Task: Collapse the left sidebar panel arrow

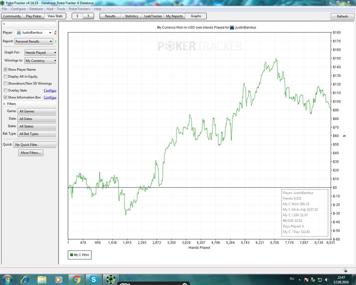Action: [x=4, y=24]
